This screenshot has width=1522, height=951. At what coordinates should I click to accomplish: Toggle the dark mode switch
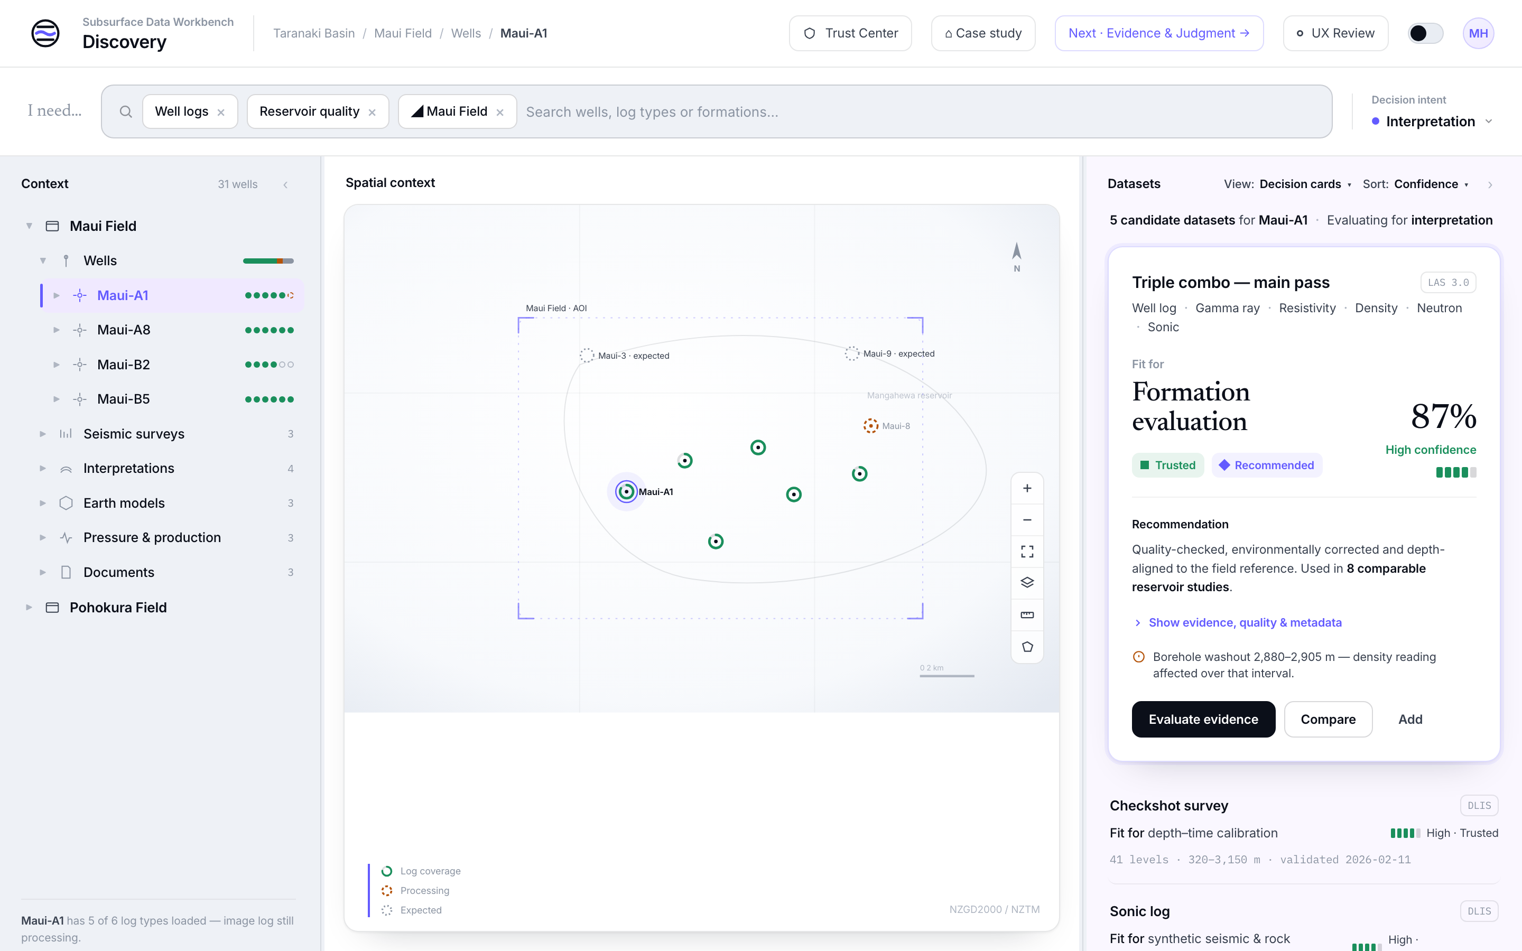(1425, 33)
